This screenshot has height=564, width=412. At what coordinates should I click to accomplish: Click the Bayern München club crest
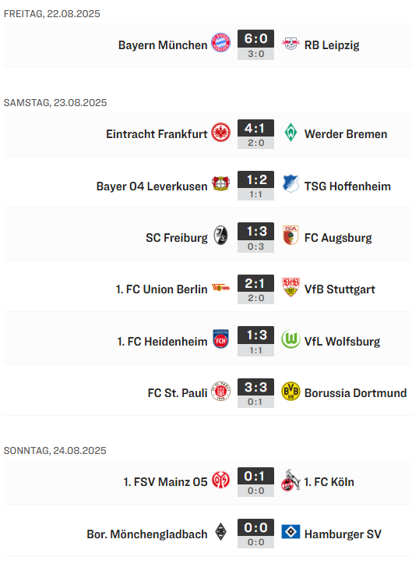pos(220,43)
